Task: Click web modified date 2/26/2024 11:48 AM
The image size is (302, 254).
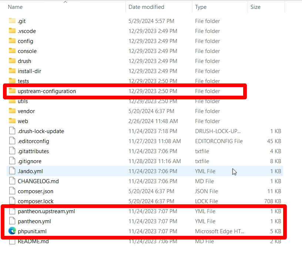Action: point(153,121)
